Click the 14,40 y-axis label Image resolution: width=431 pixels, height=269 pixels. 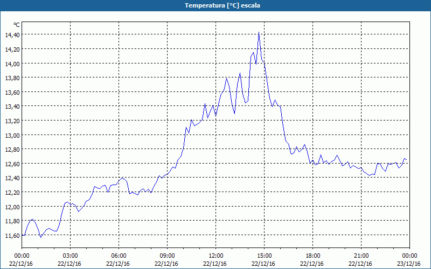coord(12,35)
